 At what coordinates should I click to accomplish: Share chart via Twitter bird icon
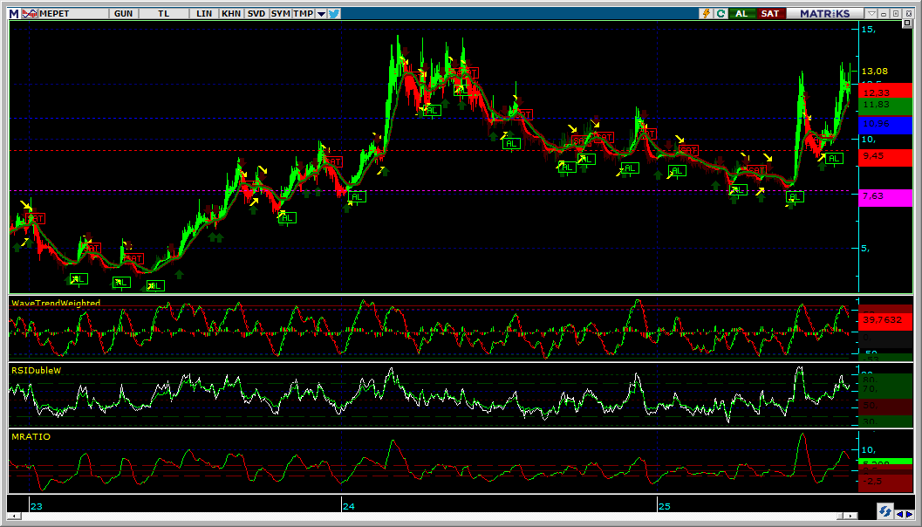(x=334, y=13)
